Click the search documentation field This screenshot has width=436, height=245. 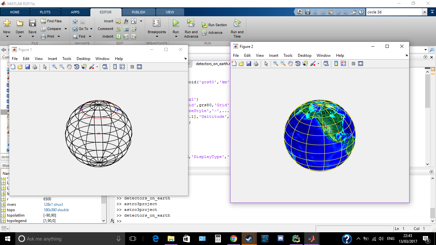pos(394,12)
